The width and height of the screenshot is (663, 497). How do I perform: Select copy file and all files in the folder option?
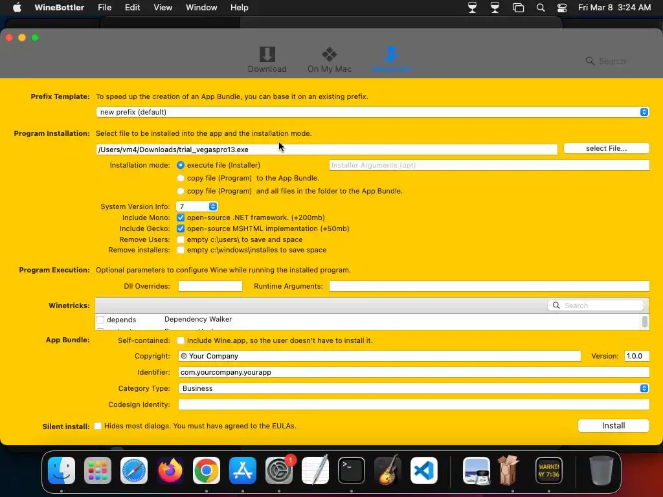[181, 191]
